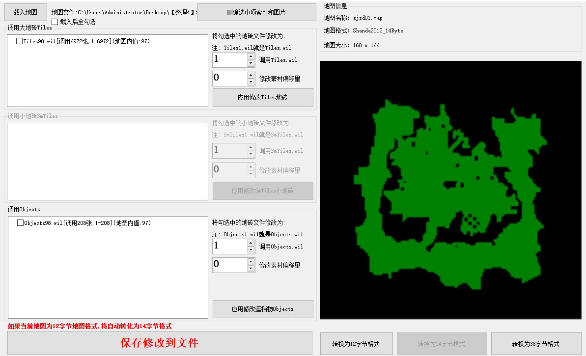Check the Tiles98.wil list item
The image size is (586, 356).
[20, 42]
